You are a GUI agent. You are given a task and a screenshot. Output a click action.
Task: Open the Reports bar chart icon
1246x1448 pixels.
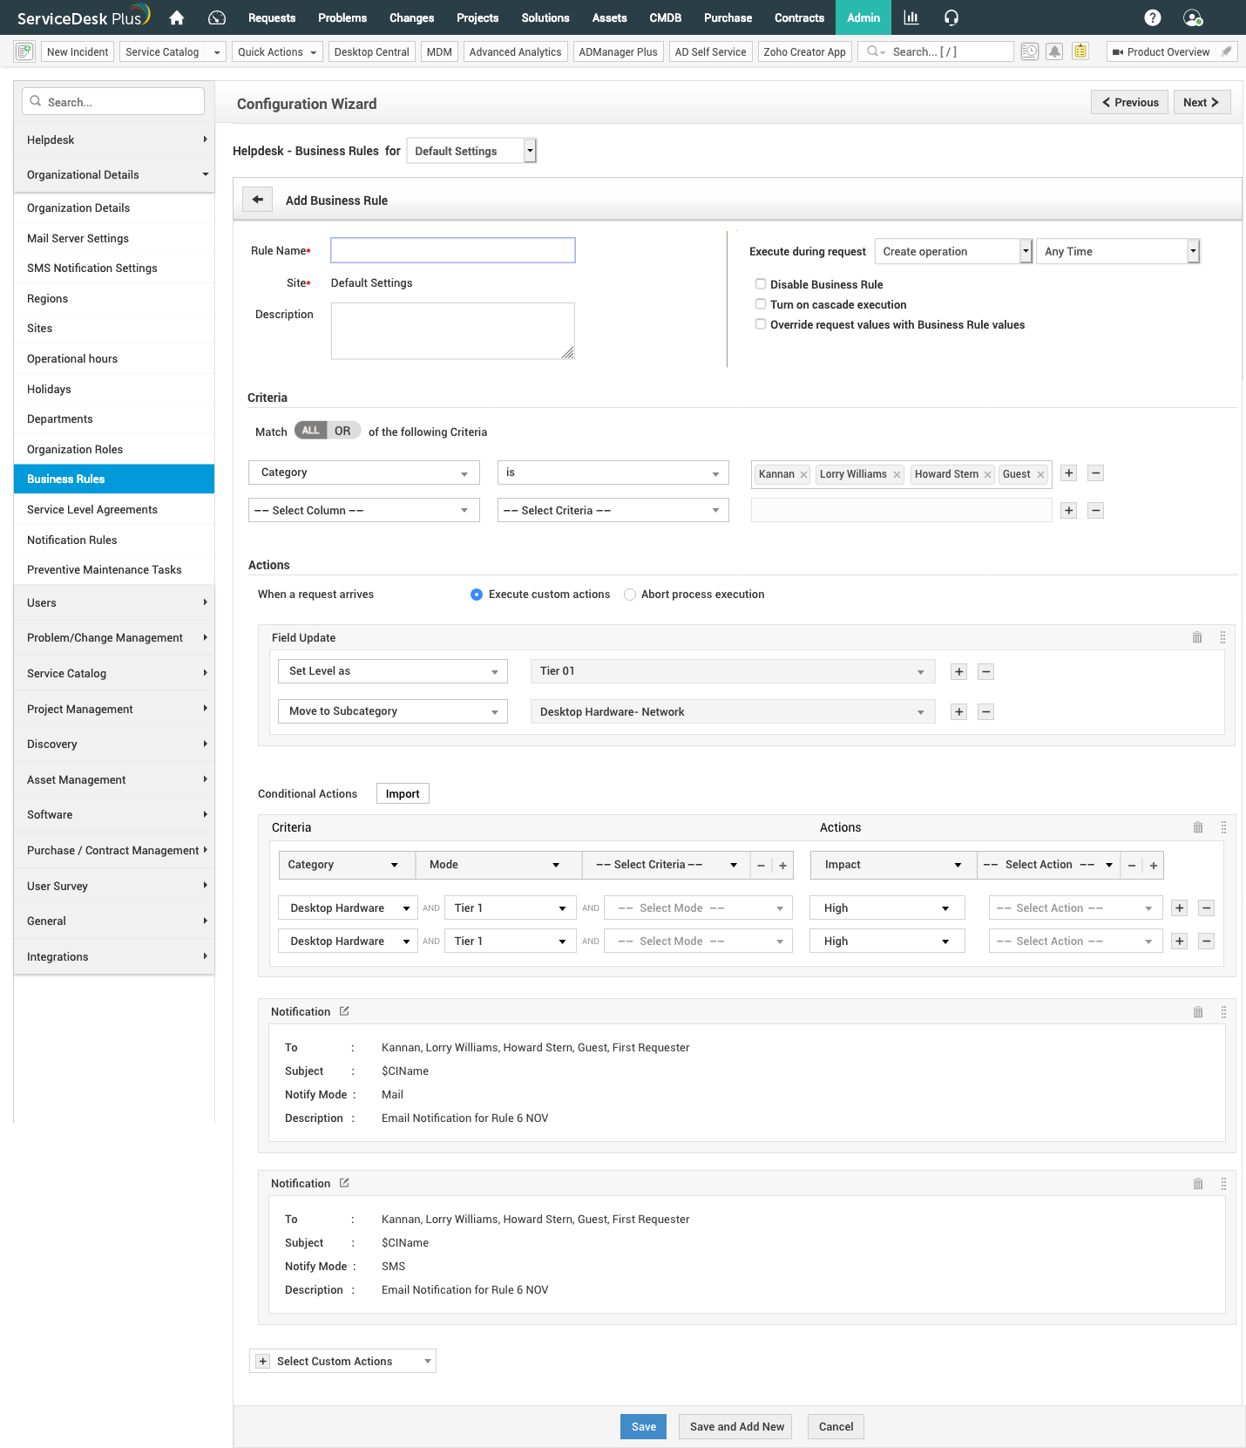tap(911, 17)
